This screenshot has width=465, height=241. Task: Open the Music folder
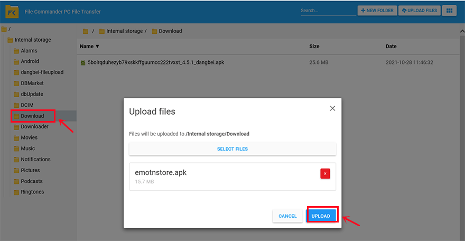pyautogui.click(x=28, y=149)
